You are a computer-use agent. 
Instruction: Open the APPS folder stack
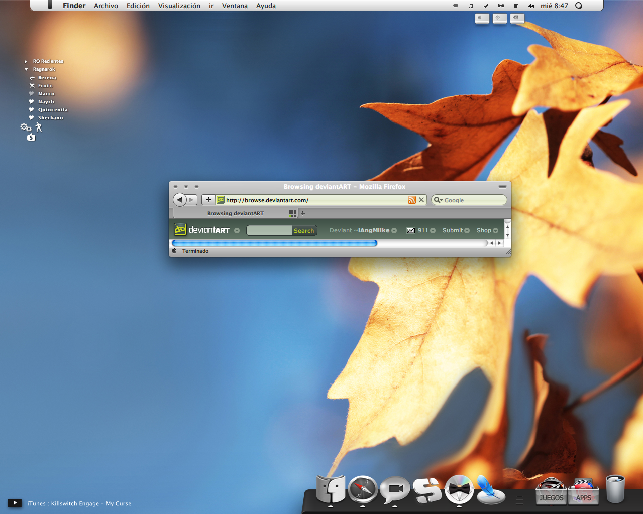(583, 491)
